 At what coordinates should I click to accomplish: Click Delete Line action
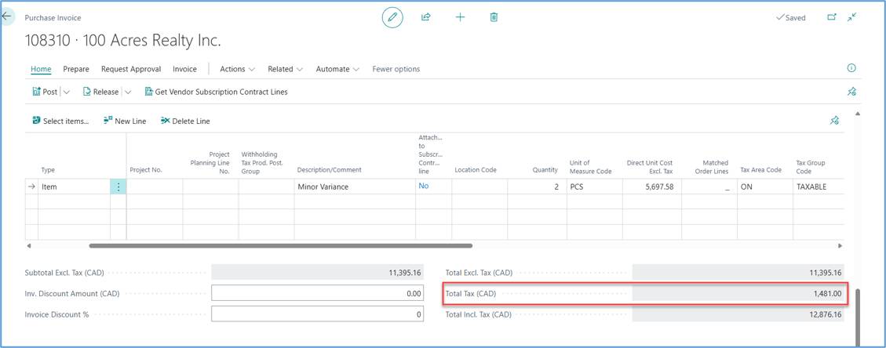pos(185,121)
